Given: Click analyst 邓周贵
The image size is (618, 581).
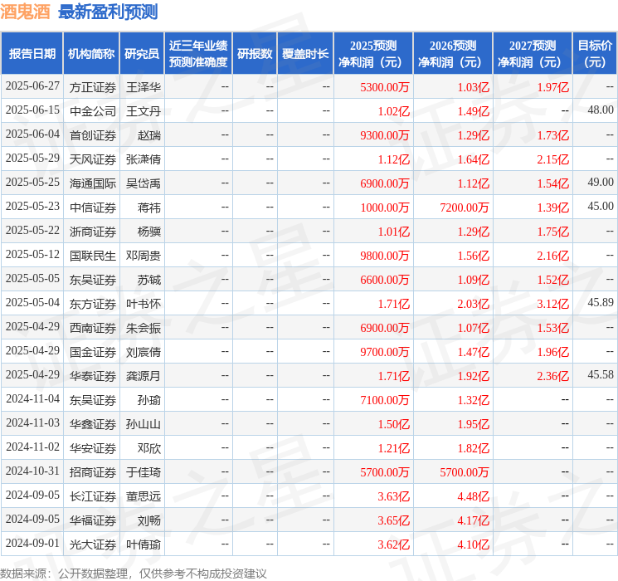Looking at the screenshot, I should pos(143,256).
